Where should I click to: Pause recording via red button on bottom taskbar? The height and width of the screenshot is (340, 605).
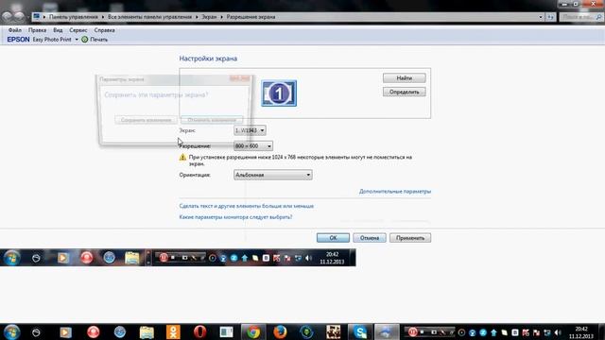(x=412, y=331)
